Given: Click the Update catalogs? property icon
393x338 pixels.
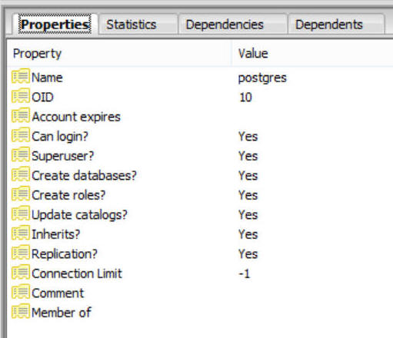Looking at the screenshot, I should click(21, 214).
